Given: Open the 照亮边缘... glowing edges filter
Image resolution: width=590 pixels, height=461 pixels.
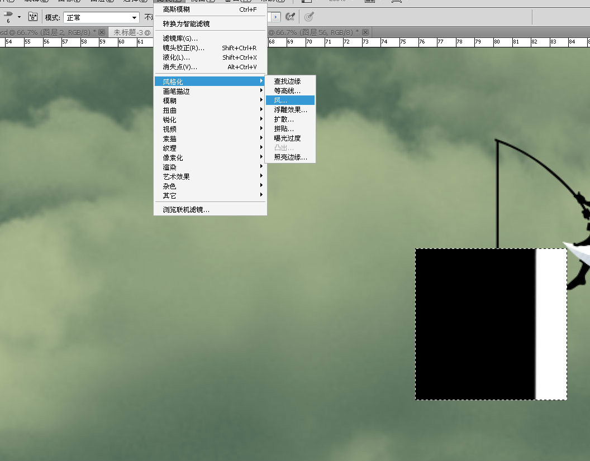Looking at the screenshot, I should click(290, 157).
